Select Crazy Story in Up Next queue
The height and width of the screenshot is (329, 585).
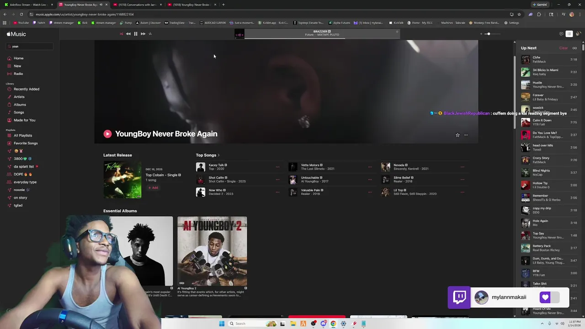[x=549, y=160]
